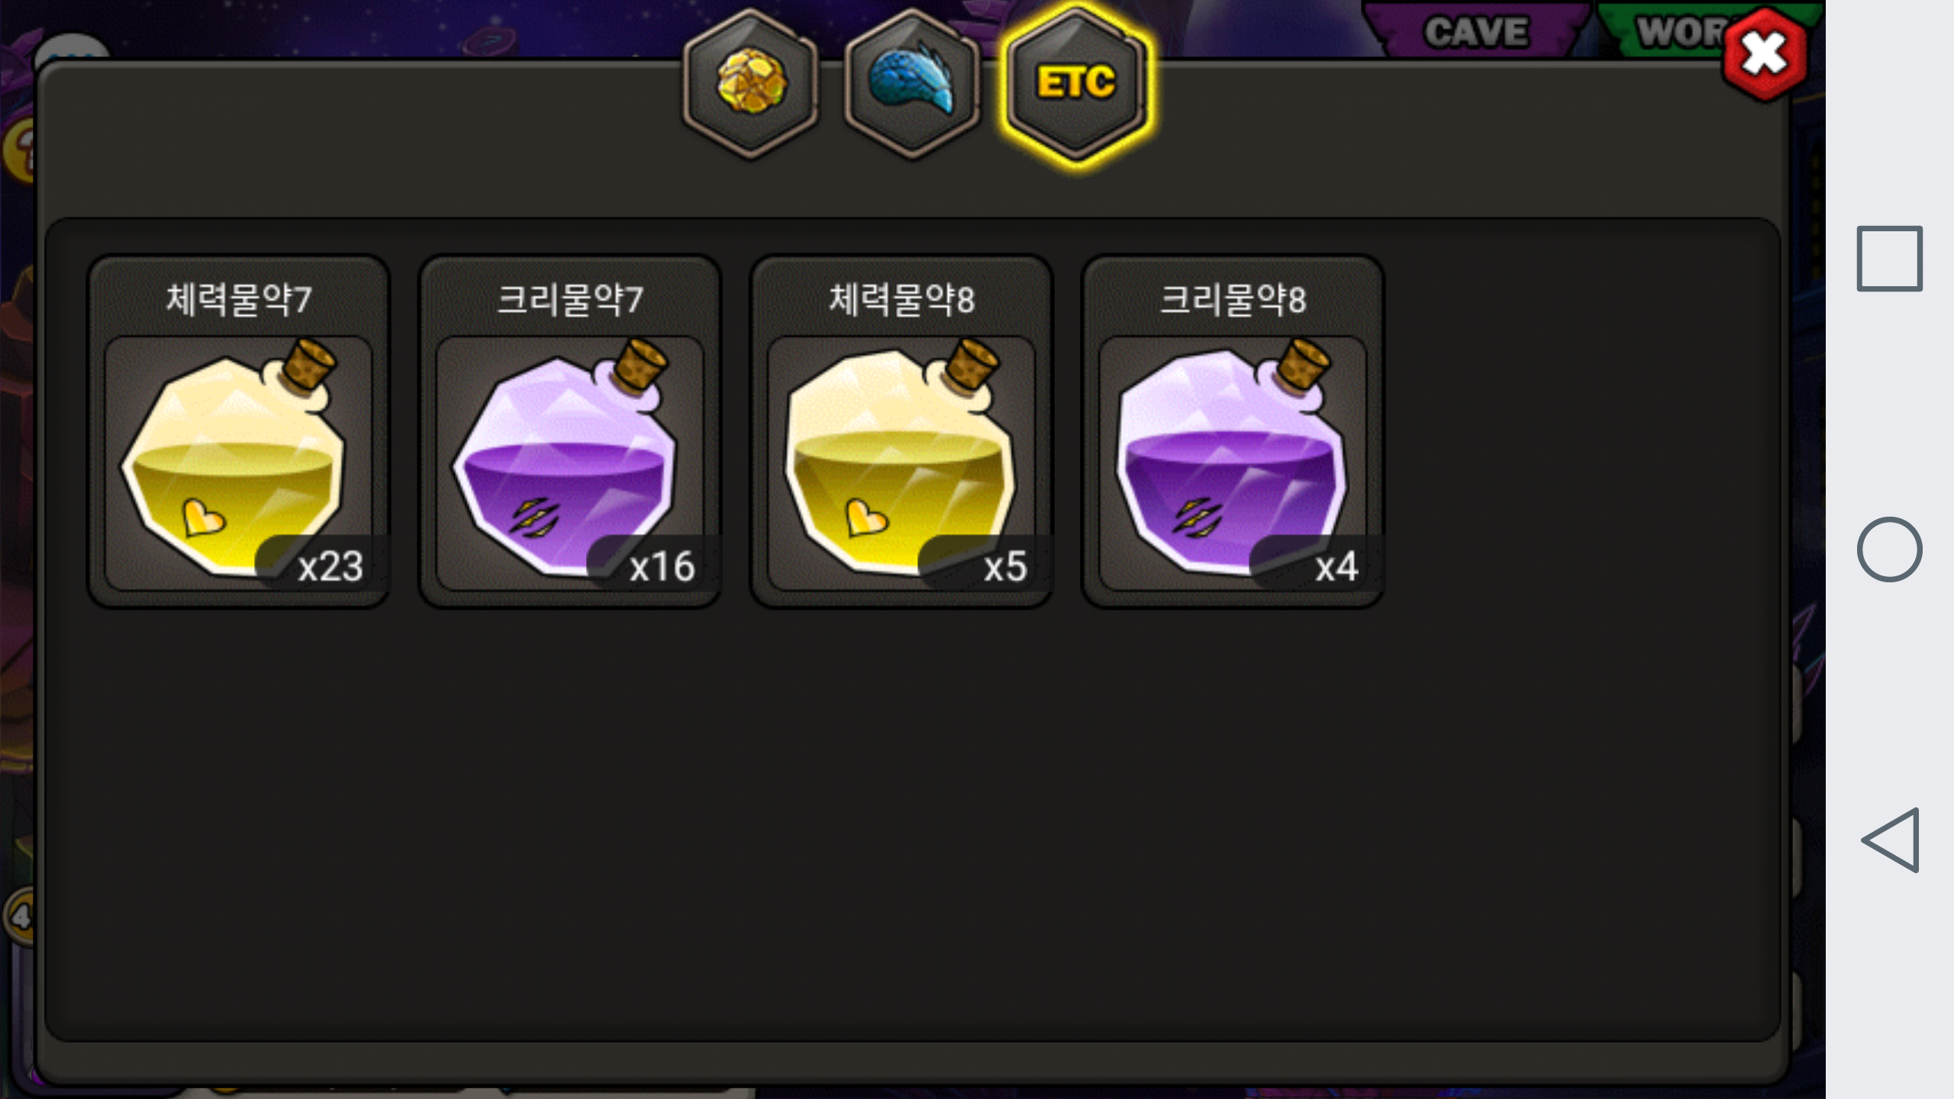This screenshot has height=1099, width=1954.
Task: Click the 크리물약8 item label
Action: tap(1233, 299)
